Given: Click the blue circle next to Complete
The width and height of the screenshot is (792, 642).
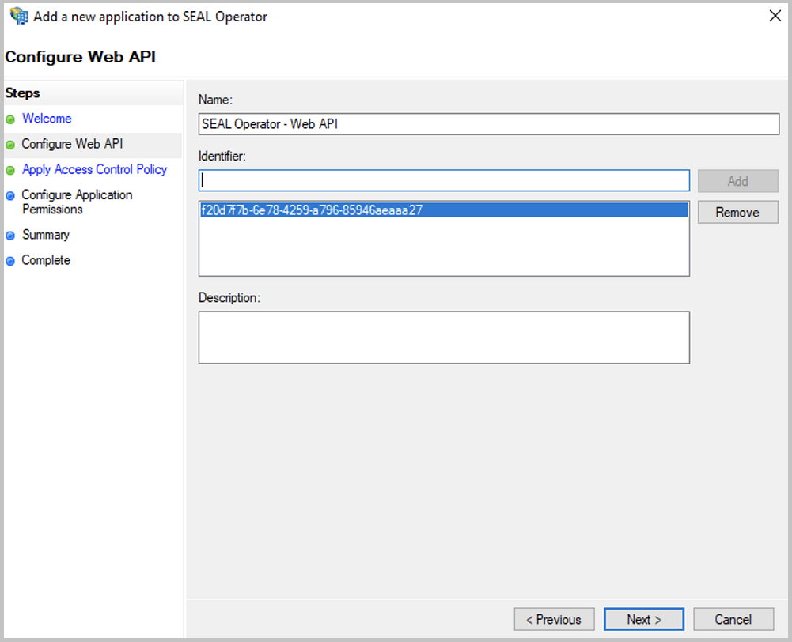Looking at the screenshot, I should click(x=10, y=260).
